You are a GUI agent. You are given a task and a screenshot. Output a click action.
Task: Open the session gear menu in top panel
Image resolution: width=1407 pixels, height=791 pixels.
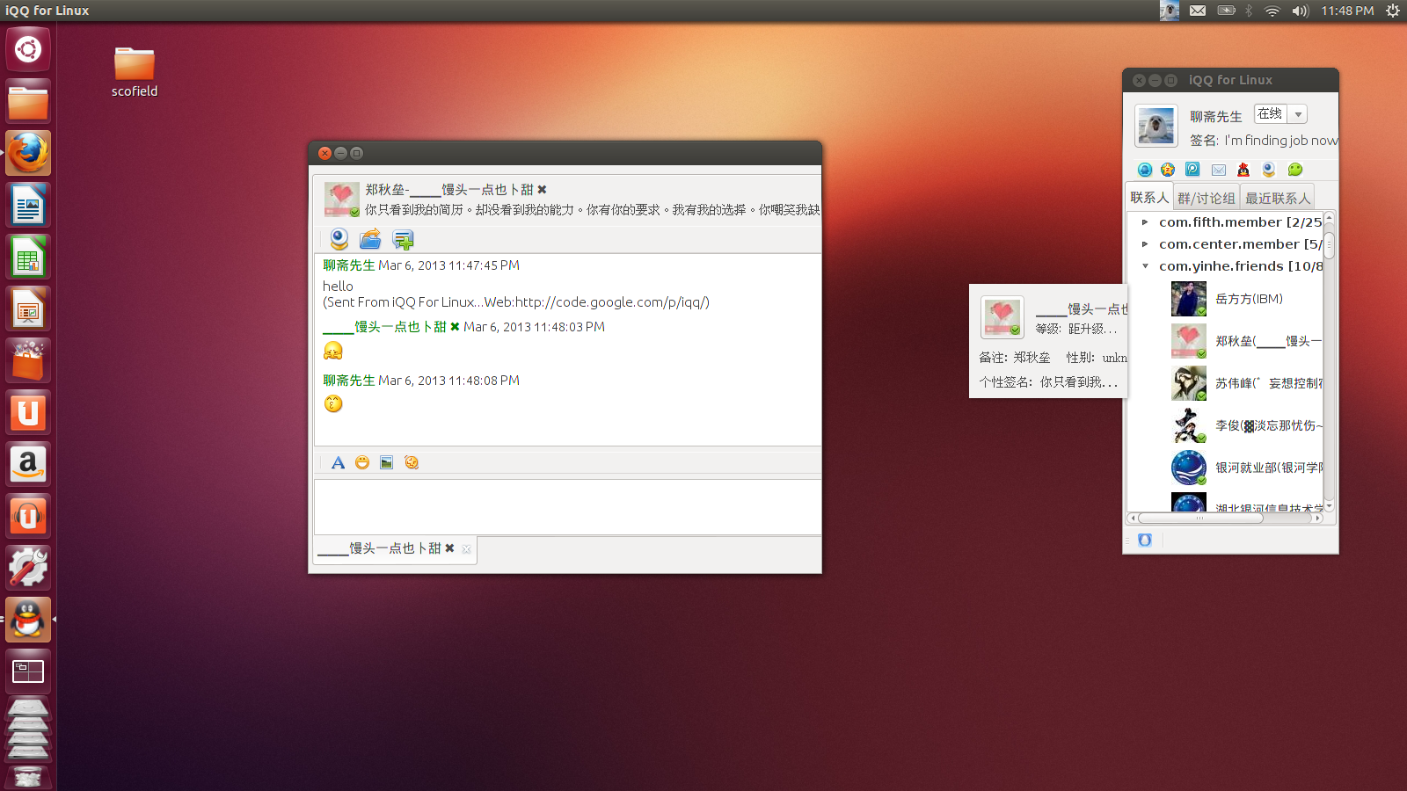(1392, 11)
